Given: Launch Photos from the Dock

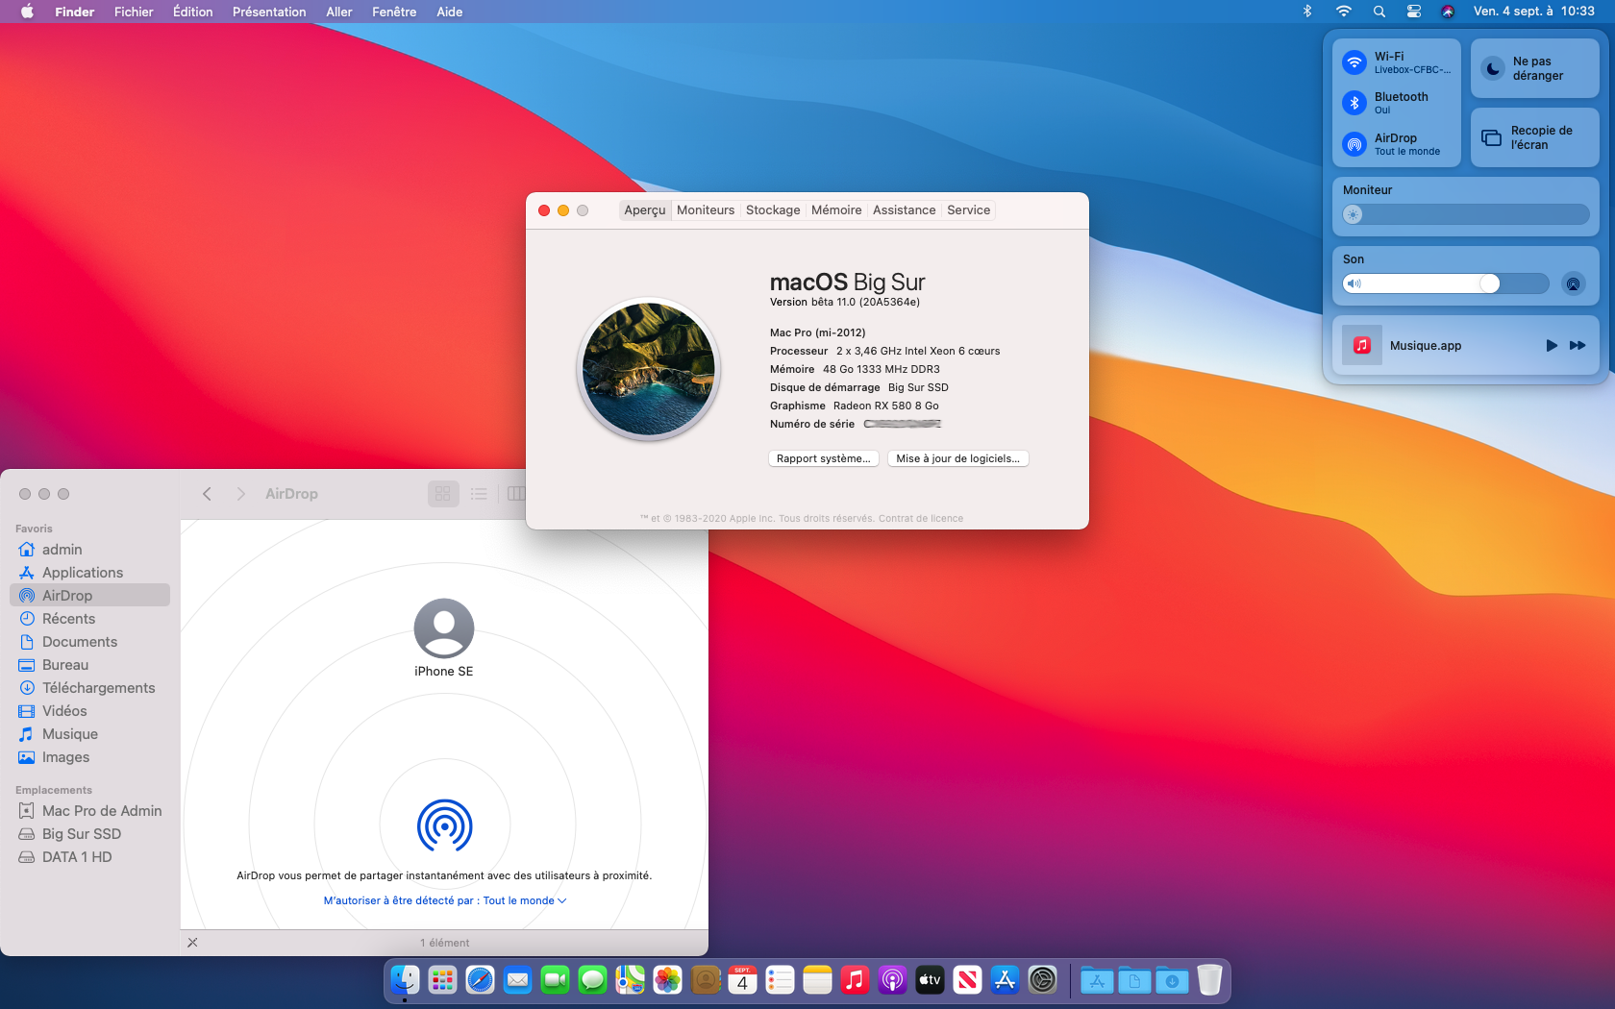Looking at the screenshot, I should [x=667, y=980].
